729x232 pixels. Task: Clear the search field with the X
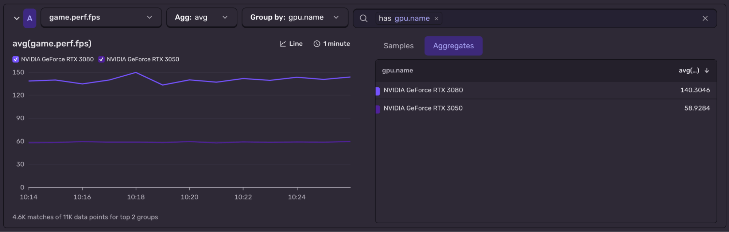[705, 18]
